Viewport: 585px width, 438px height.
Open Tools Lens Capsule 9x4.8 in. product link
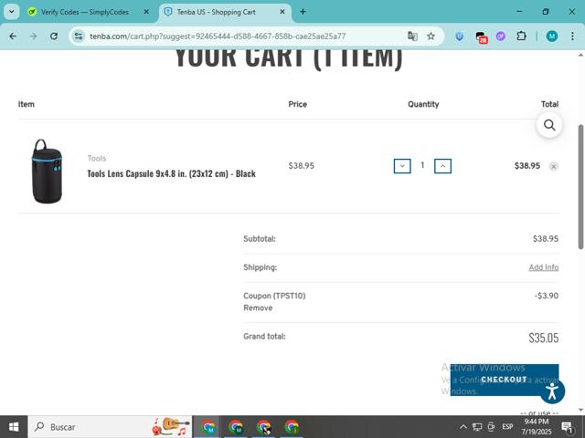click(171, 173)
